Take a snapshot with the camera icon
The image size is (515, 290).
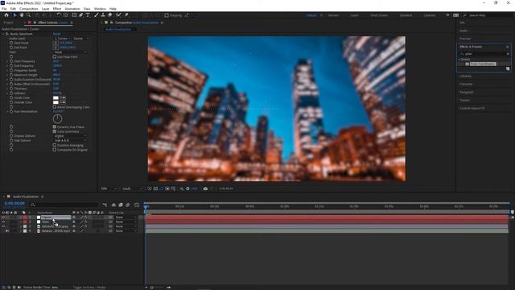(205, 188)
